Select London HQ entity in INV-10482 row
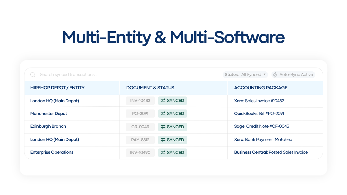Viewport: 347px width, 195px height. (55, 101)
